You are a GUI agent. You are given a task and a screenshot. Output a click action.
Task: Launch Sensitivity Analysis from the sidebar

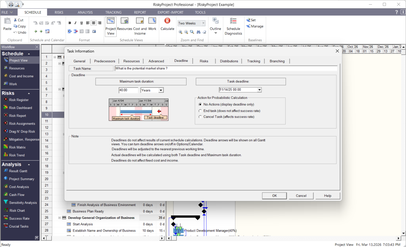(x=22, y=202)
